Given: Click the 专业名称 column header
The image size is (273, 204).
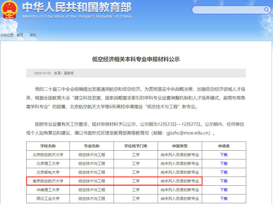Looking at the screenshot, I should coord(92,146).
